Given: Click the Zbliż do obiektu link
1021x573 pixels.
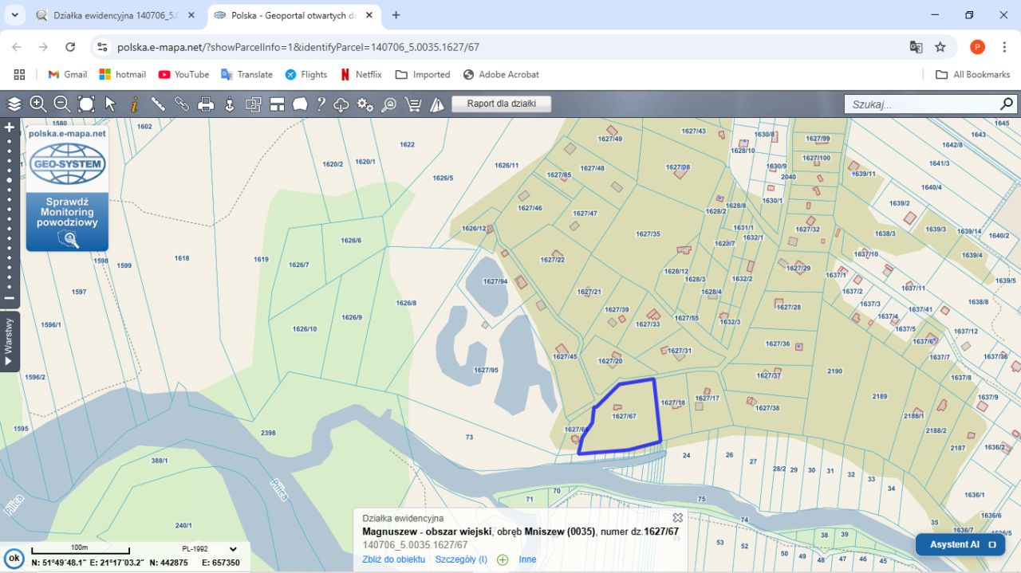Looking at the screenshot, I should (x=393, y=559).
